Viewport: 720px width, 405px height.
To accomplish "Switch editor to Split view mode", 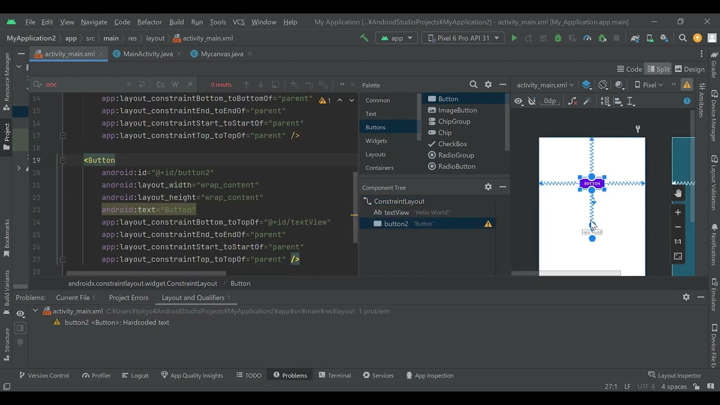I will (659, 69).
